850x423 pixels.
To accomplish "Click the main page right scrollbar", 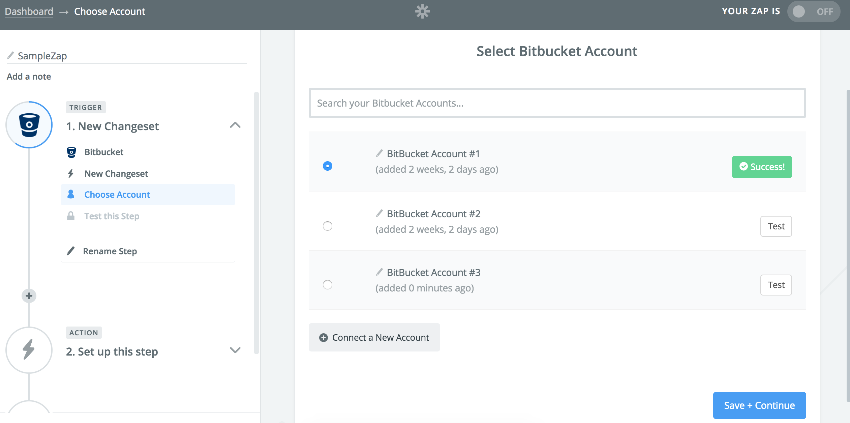I will (x=848, y=246).
